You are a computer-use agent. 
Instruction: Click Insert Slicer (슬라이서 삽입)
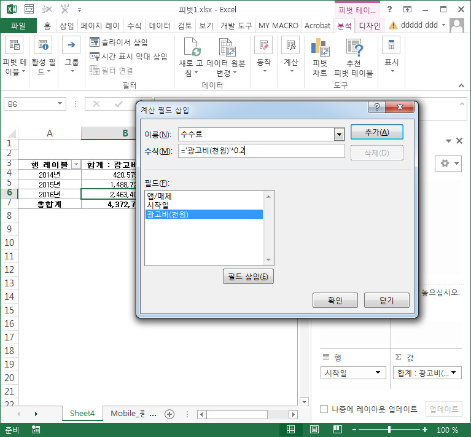tap(119, 42)
